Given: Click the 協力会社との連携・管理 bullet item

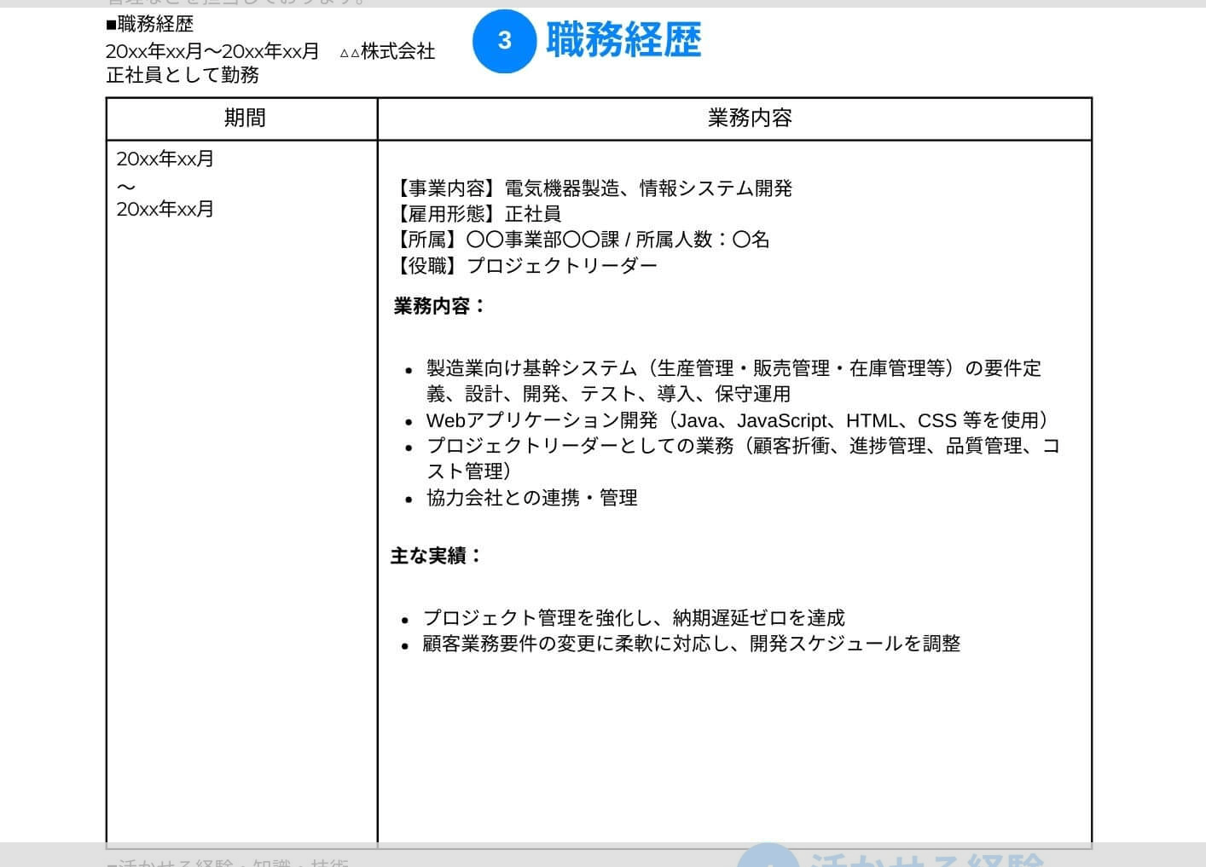Looking at the screenshot, I should (x=531, y=498).
